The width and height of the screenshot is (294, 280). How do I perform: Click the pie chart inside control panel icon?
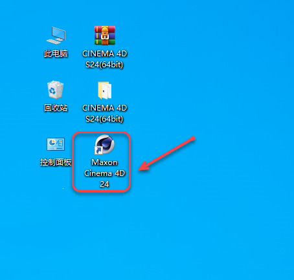pyautogui.click(x=52, y=142)
